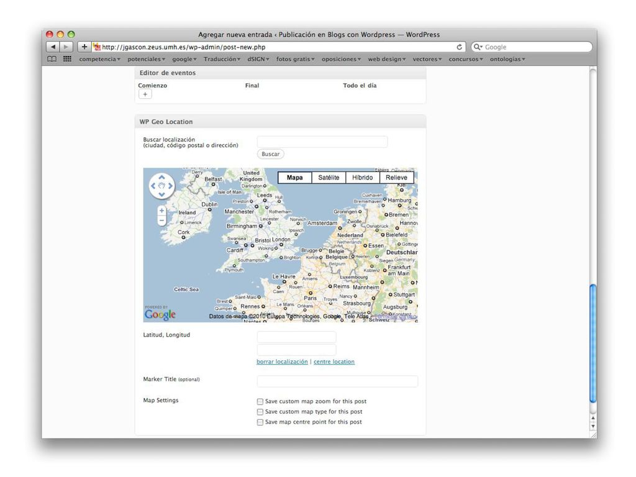Image resolution: width=636 pixels, height=477 pixels.
Task: Focus the second Latitud, Longitud field
Action: [296, 350]
